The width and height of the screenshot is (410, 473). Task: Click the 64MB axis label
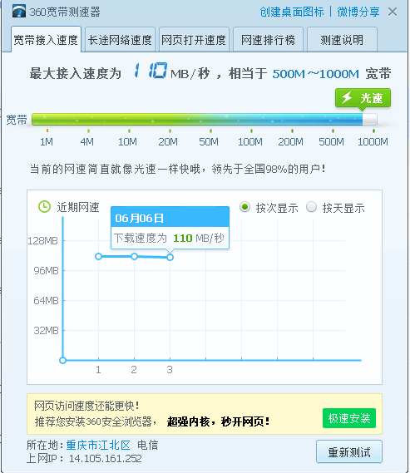(46, 300)
